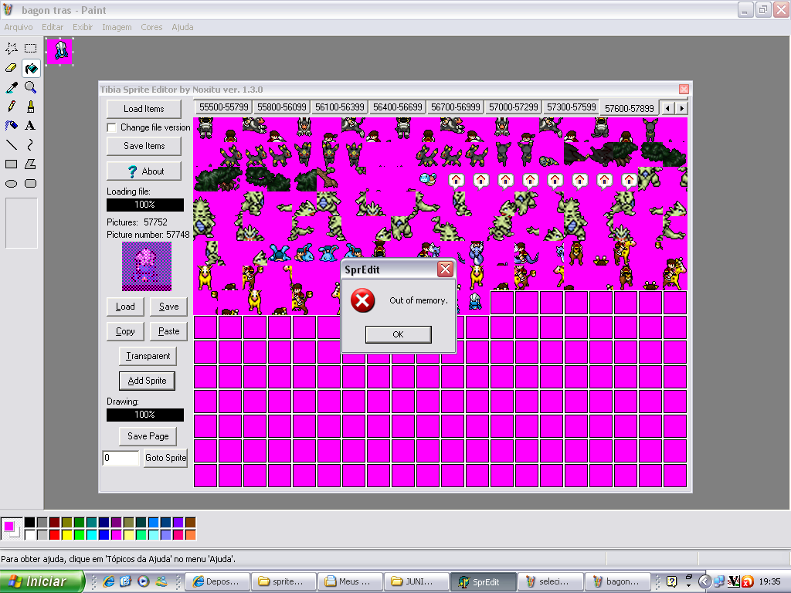Close the SprEdit error dialog with X
Image resolution: width=791 pixels, height=593 pixels.
tap(445, 269)
